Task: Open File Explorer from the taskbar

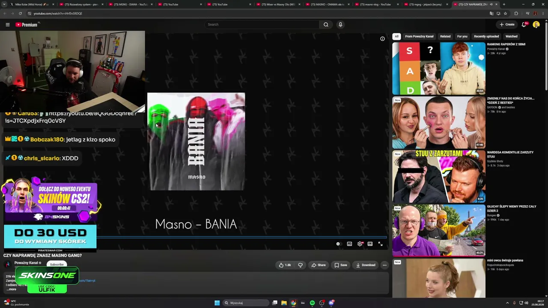Action: (x=284, y=303)
